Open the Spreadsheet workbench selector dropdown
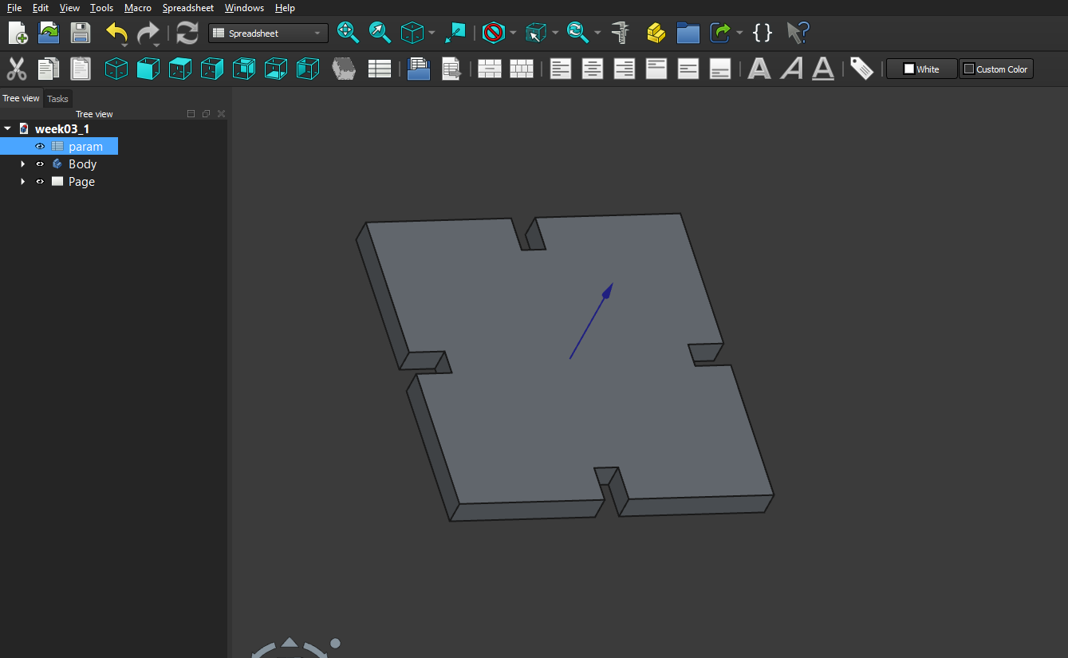 268,33
